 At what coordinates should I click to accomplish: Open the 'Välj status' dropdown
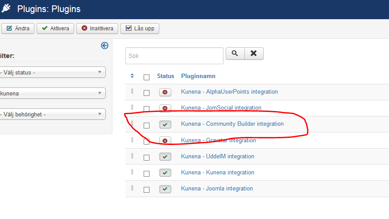click(x=52, y=72)
